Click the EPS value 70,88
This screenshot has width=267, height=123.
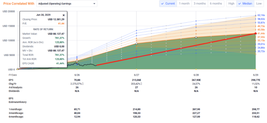pos(77,80)
